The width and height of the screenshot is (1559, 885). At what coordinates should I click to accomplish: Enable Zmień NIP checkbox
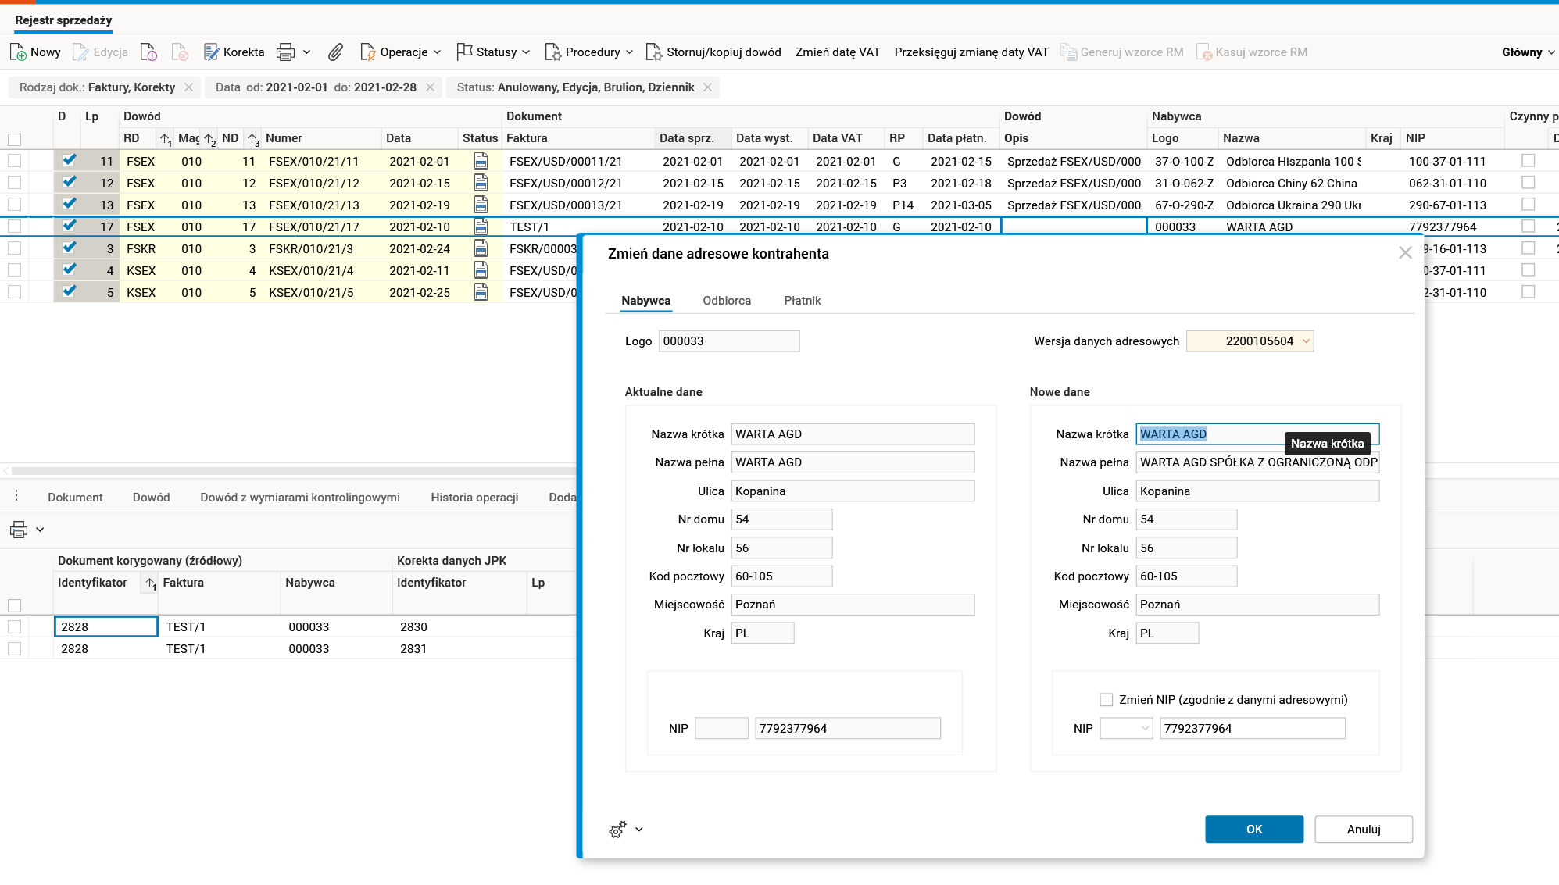coord(1106,700)
